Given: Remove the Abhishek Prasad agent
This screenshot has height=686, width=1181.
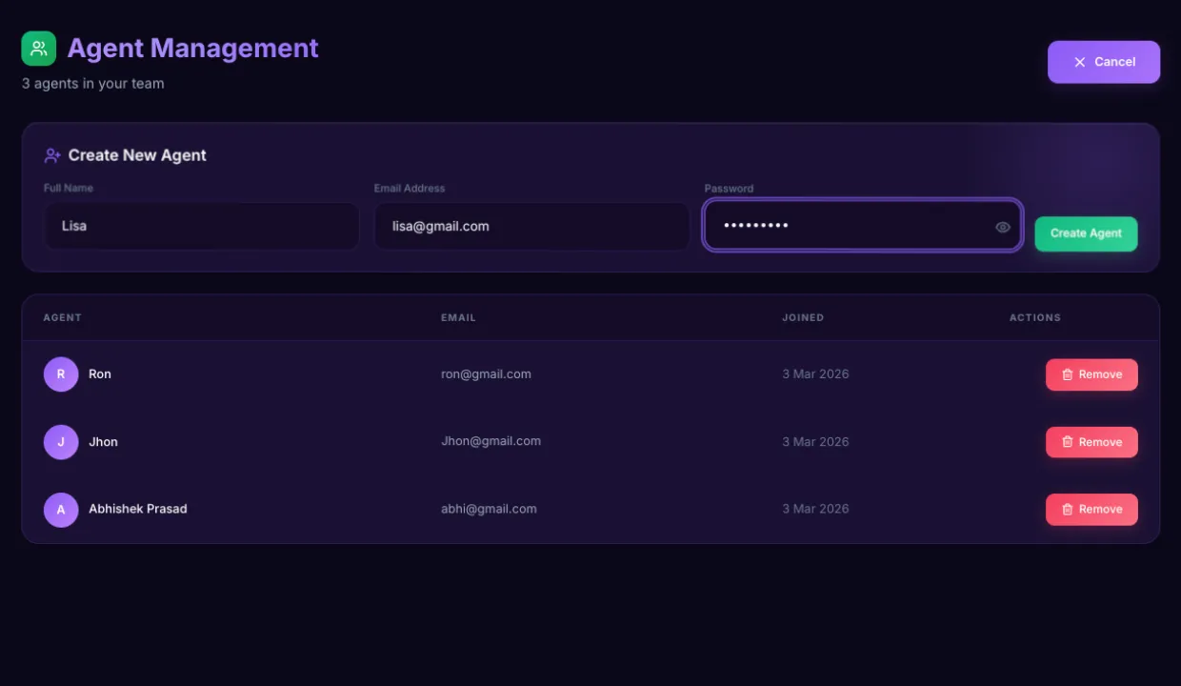Looking at the screenshot, I should tap(1091, 510).
